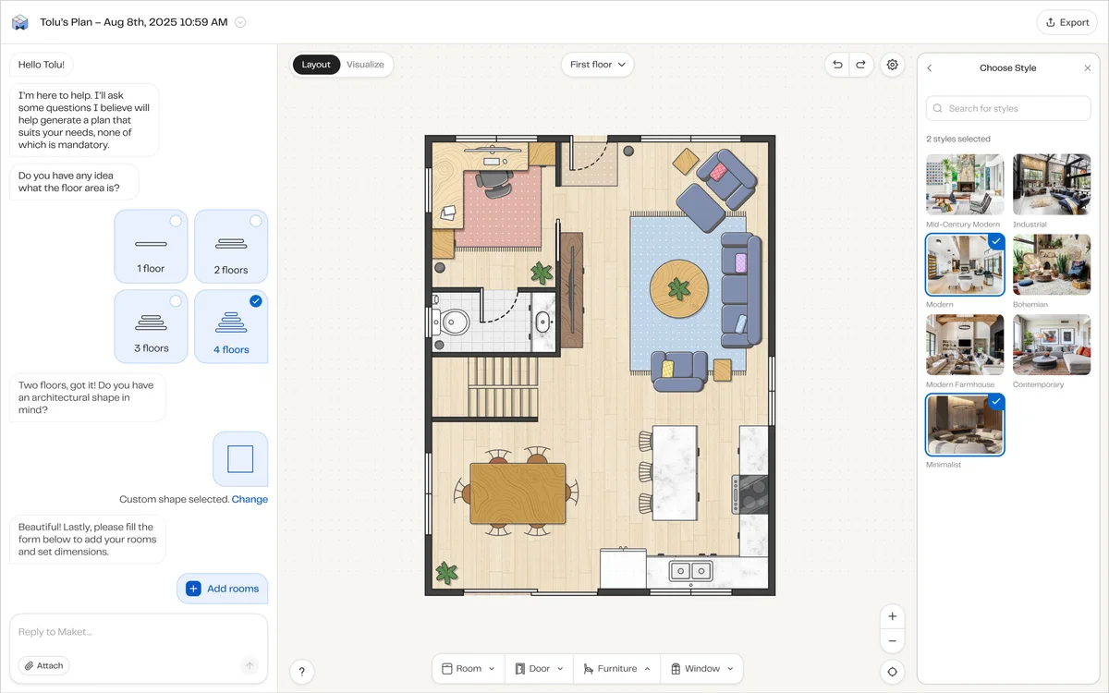Viewport: 1109px width, 693px height.
Task: Deselect the Modern style checkmark
Action: (x=995, y=241)
